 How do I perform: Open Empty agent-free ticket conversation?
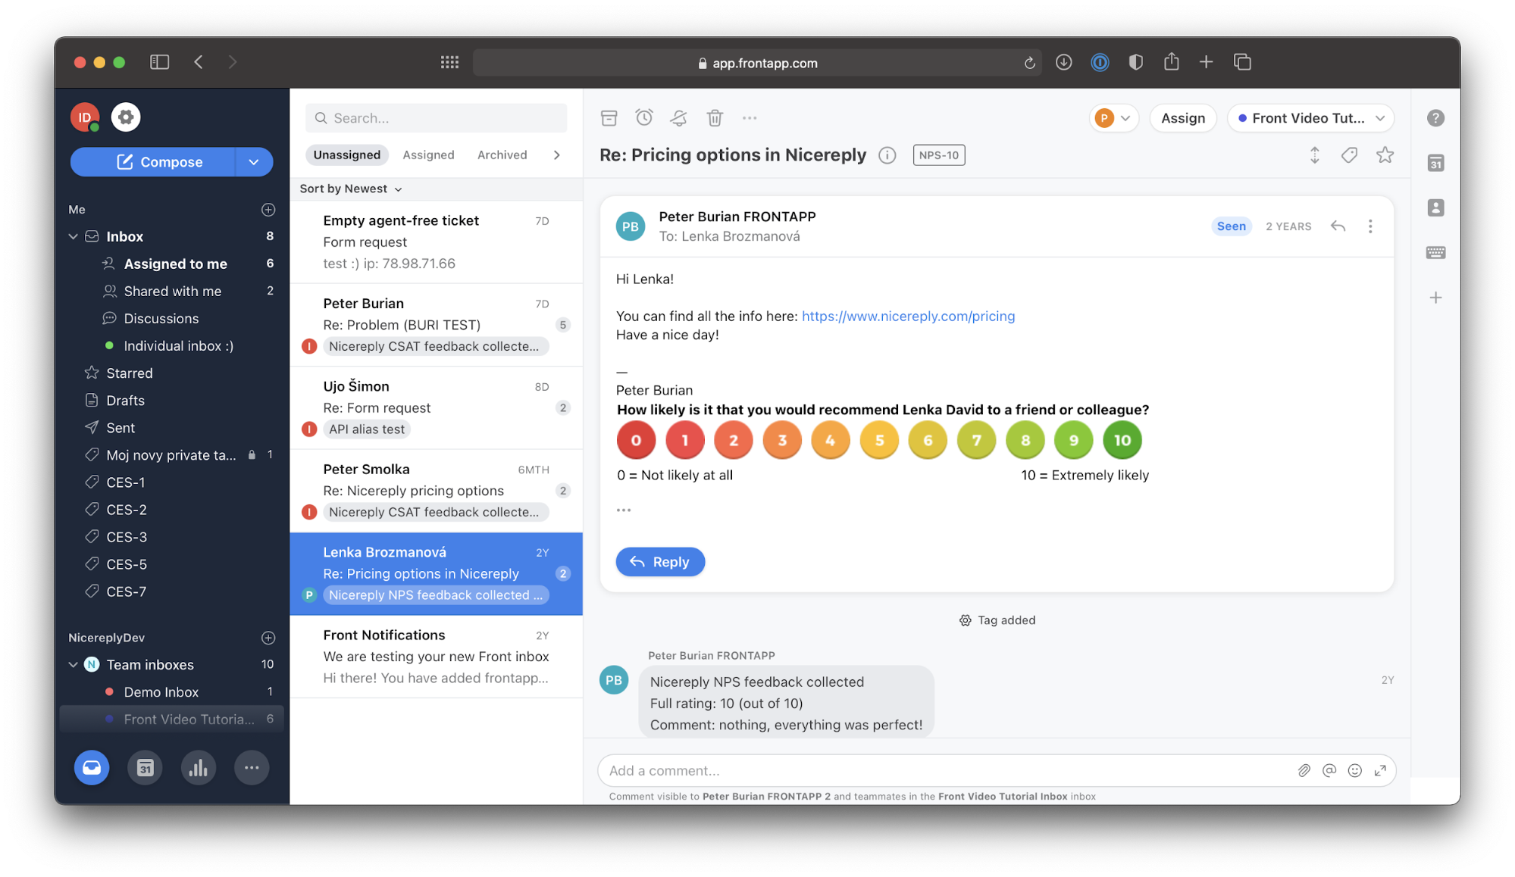coord(436,242)
